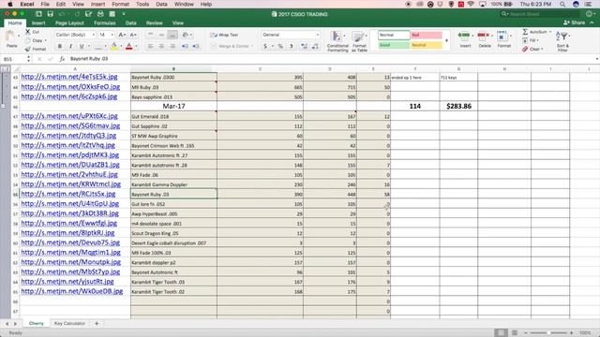Image resolution: width=600 pixels, height=337 pixels.
Task: Click the Copy icon
Action: (x=28, y=40)
